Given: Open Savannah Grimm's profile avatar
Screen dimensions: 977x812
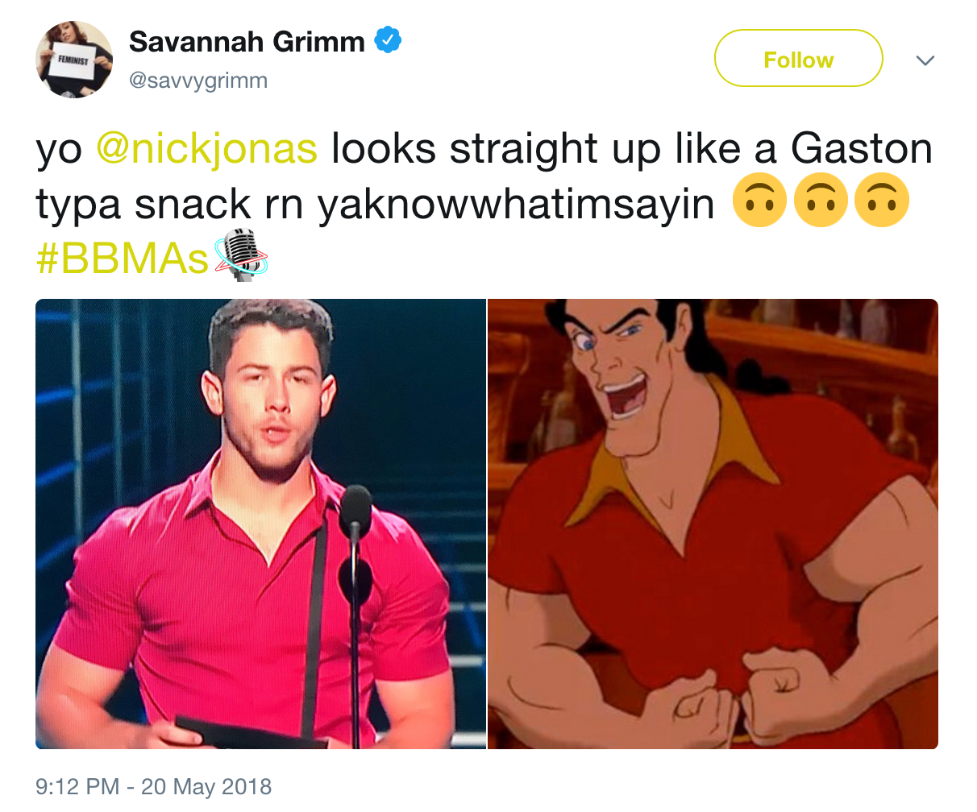Looking at the screenshot, I should coord(73,60).
